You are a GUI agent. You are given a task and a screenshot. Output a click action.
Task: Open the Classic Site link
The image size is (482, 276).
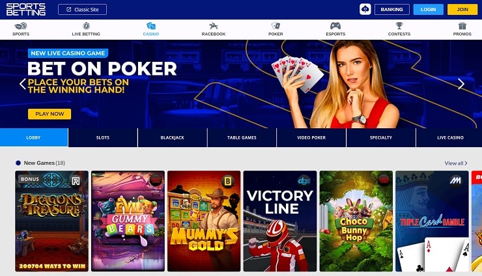tap(82, 10)
